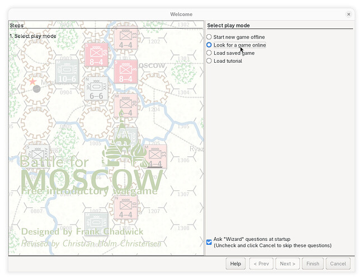This screenshot has width=363, height=280.
Task: Click the green Kremlin cathedral logo
Action: [121, 143]
